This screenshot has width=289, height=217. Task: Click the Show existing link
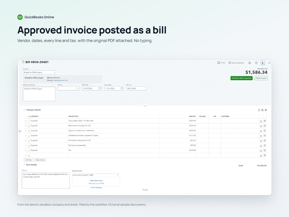[96, 187]
